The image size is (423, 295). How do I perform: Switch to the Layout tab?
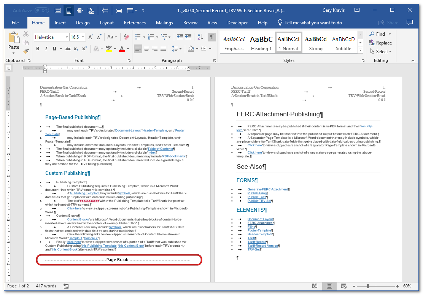pyautogui.click(x=107, y=23)
